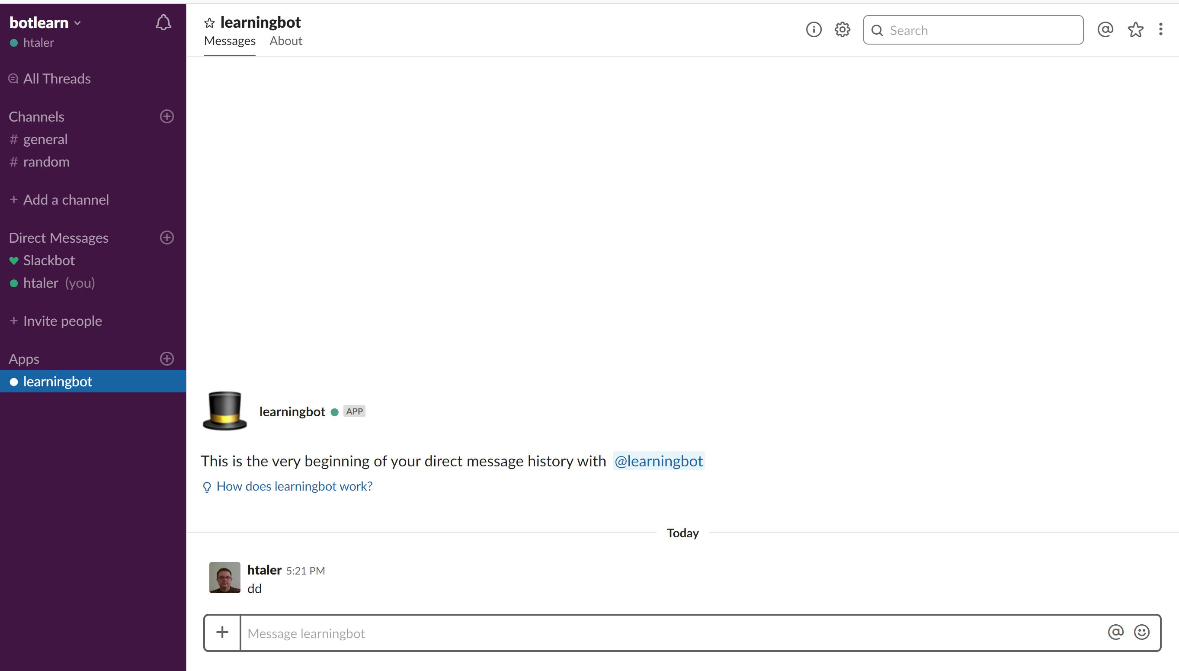Screen dimensions: 1179x671
Task: Click the APP badge next to learningbot
Action: pyautogui.click(x=354, y=411)
